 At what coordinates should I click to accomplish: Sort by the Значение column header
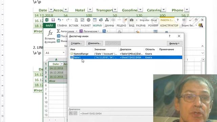tap(106, 49)
